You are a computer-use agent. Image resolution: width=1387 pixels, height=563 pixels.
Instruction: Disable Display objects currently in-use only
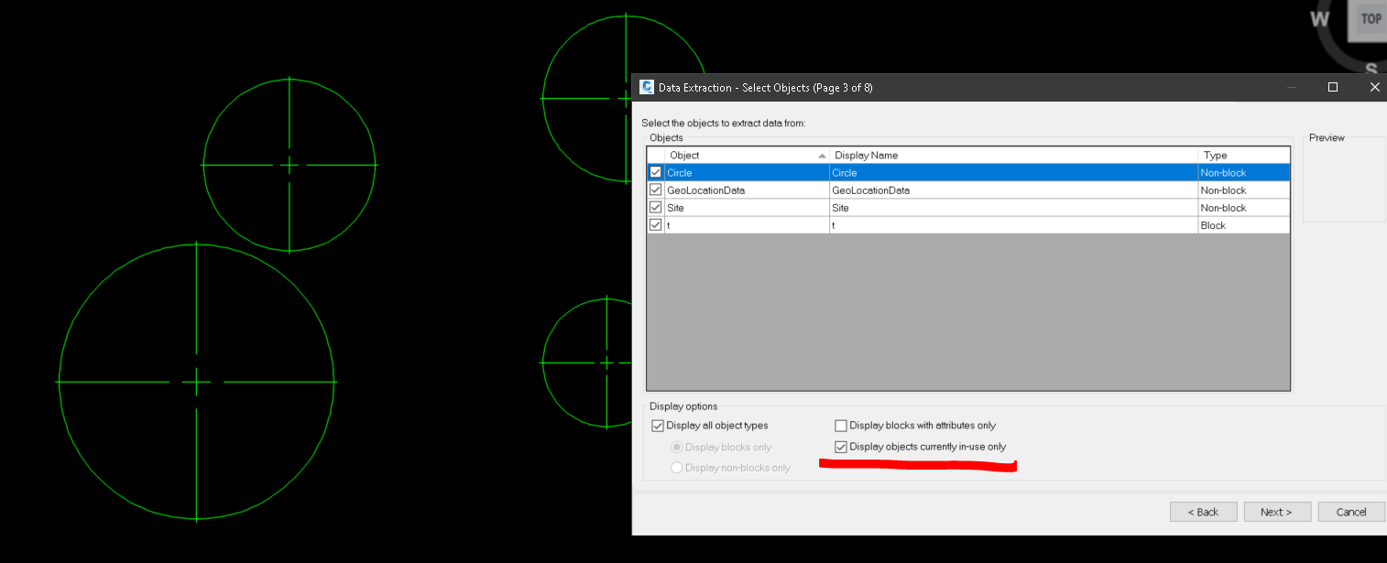point(841,446)
